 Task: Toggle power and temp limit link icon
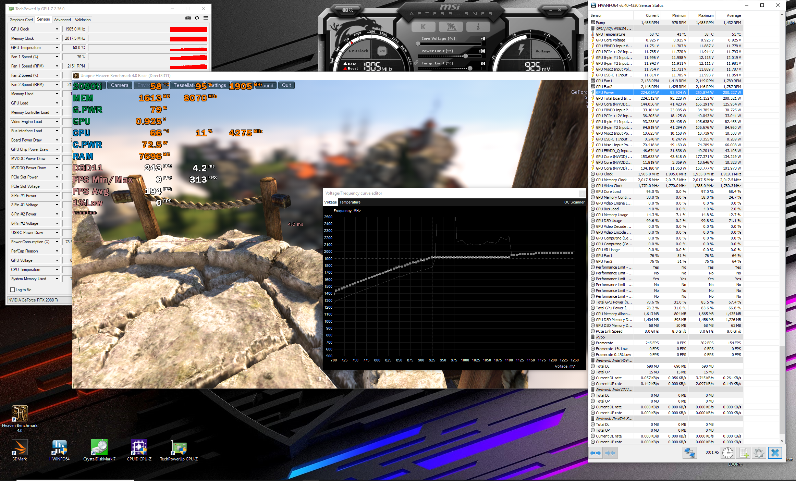pyautogui.click(x=416, y=63)
